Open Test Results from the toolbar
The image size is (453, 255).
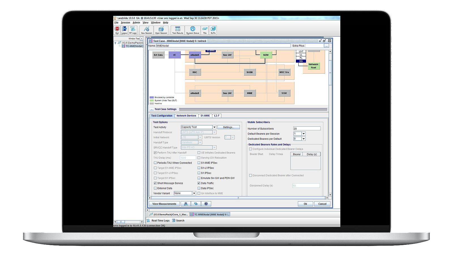coord(178,30)
